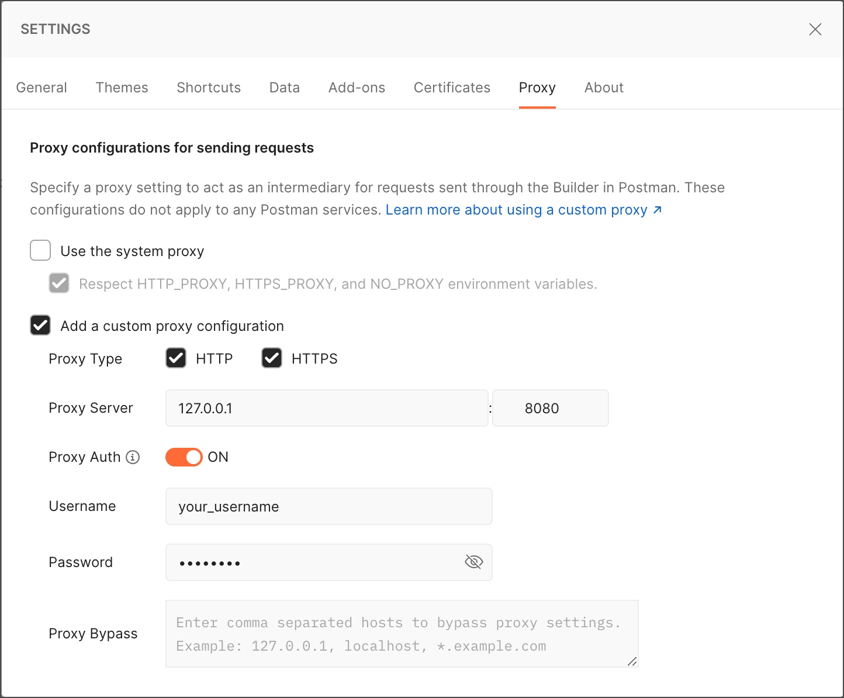Uncheck Add a custom proxy configuration

40,325
